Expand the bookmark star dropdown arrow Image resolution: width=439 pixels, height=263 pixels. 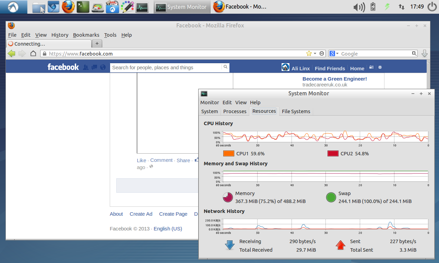pyautogui.click(x=315, y=54)
